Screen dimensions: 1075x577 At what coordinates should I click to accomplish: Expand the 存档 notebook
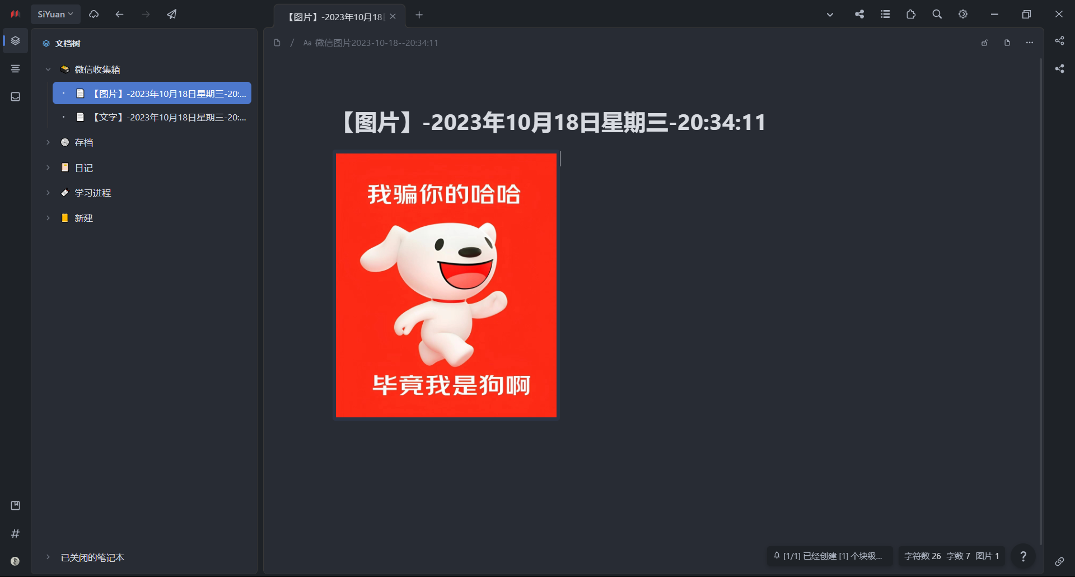[x=48, y=142]
